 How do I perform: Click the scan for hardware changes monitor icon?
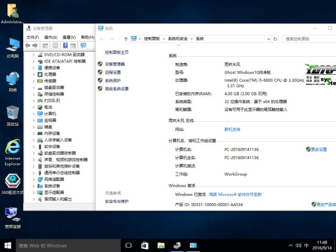[x=83, y=45]
